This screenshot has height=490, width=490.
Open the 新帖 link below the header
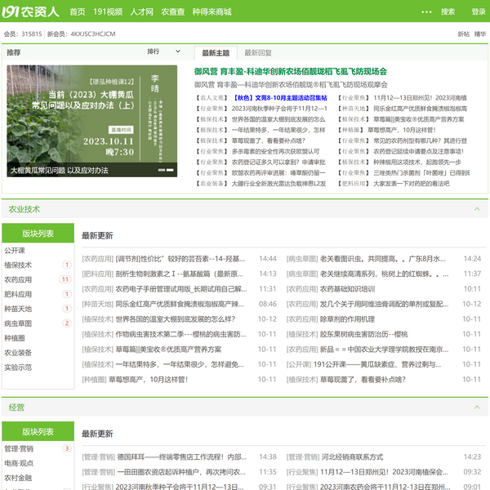(463, 34)
